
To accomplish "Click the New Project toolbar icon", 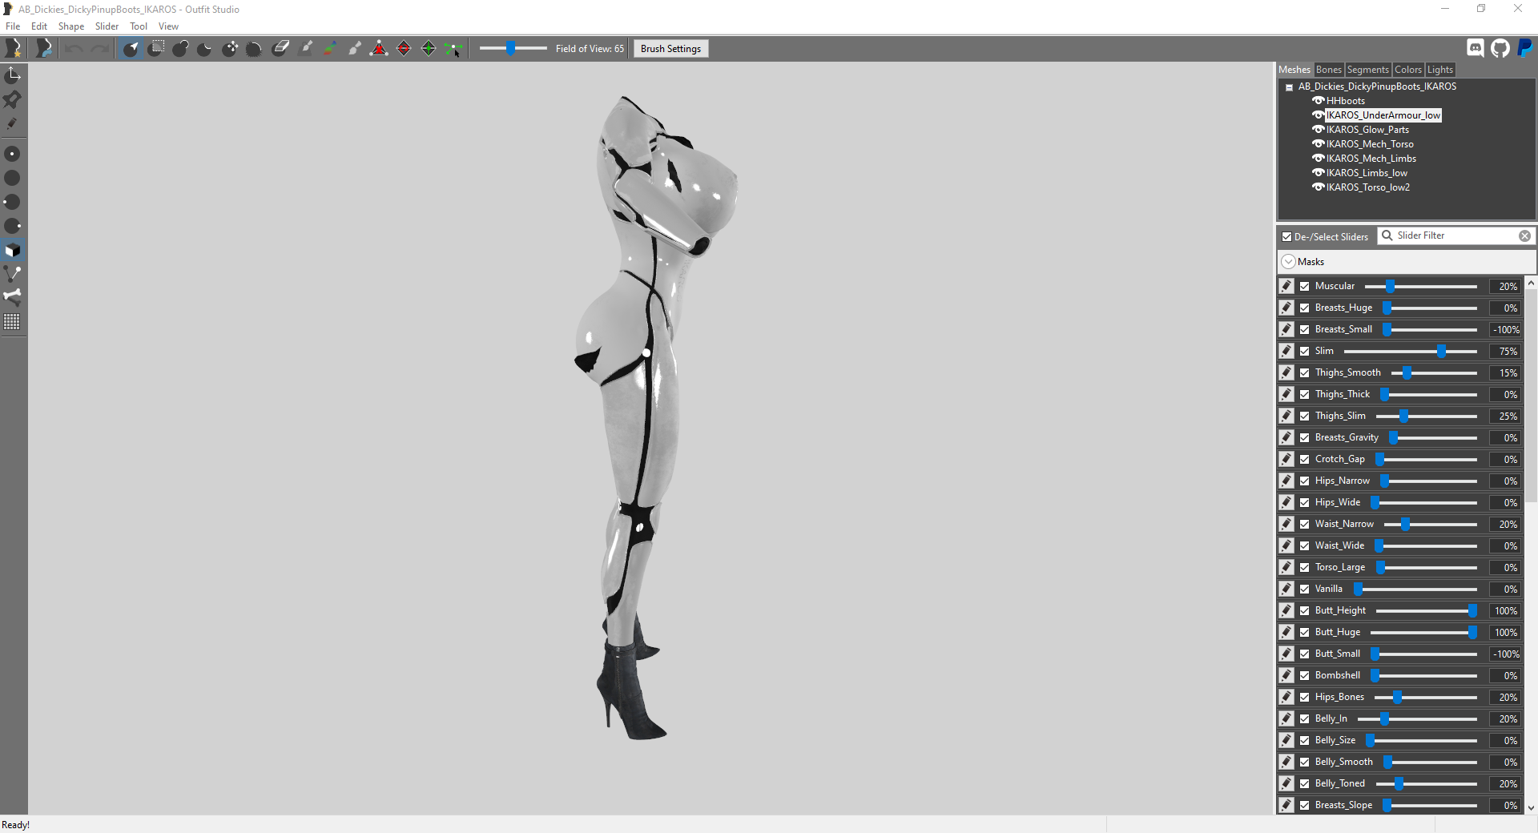I will point(14,49).
